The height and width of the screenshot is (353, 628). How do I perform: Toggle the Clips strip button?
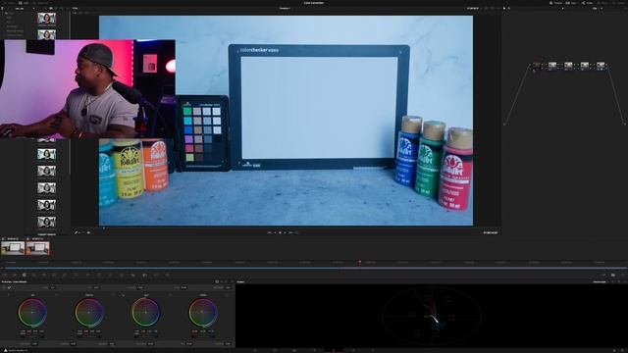571,3
